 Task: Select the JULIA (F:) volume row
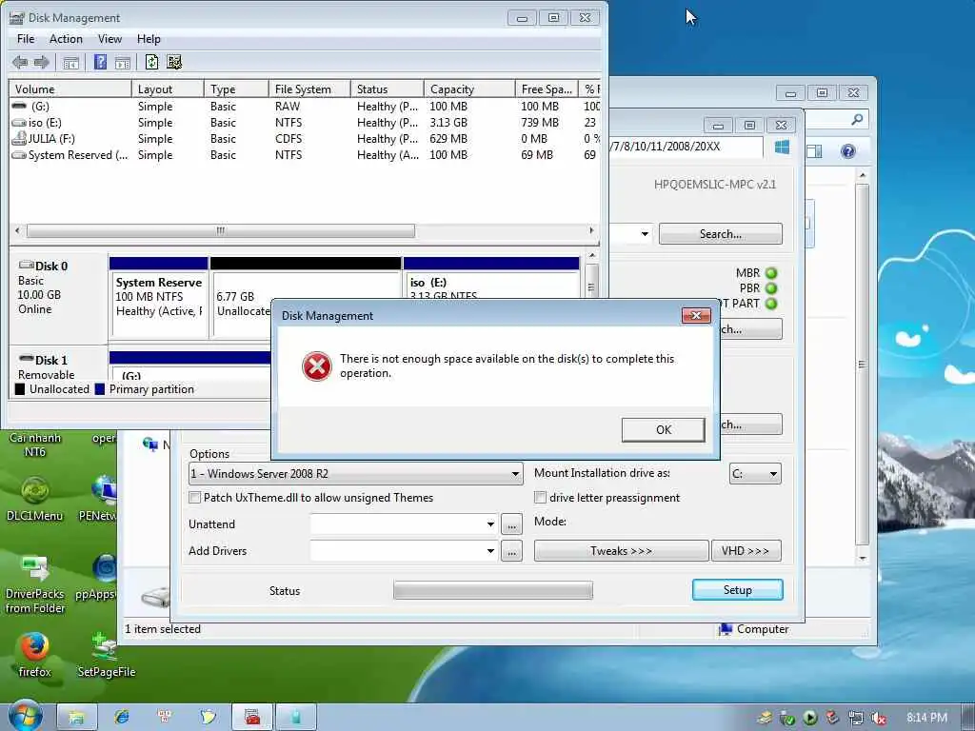304,139
